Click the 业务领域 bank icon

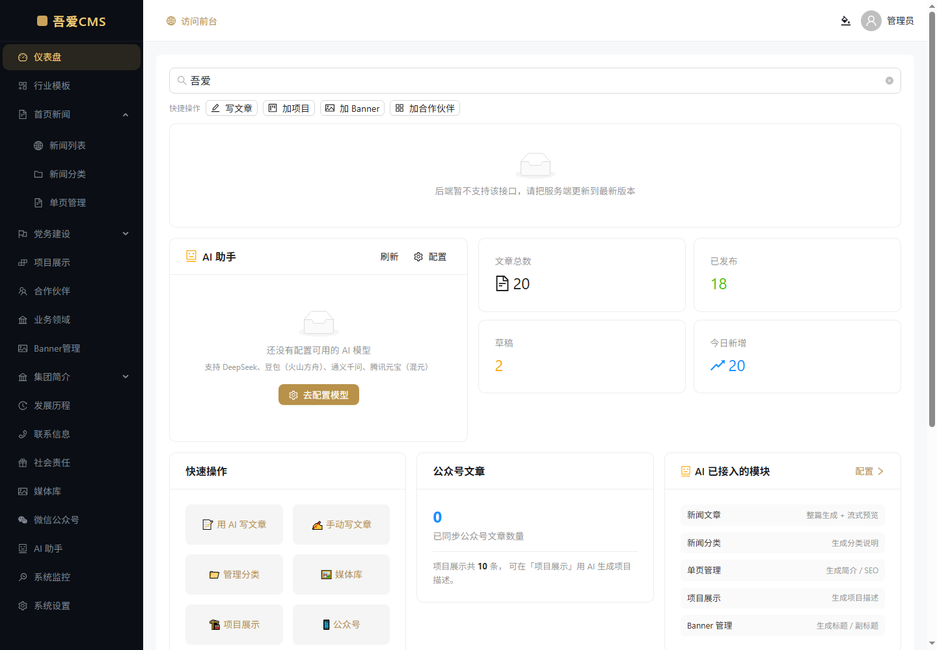[x=23, y=320]
